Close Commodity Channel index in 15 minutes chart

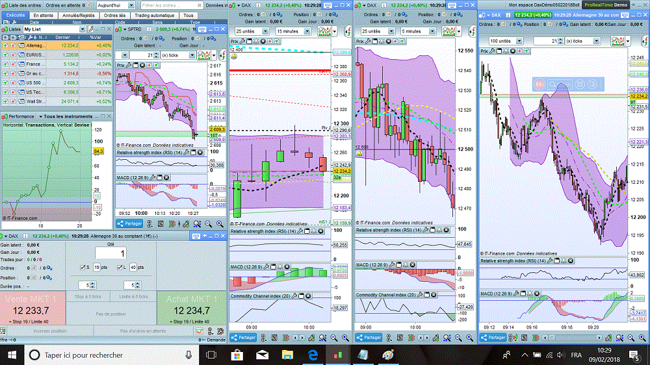308,296
